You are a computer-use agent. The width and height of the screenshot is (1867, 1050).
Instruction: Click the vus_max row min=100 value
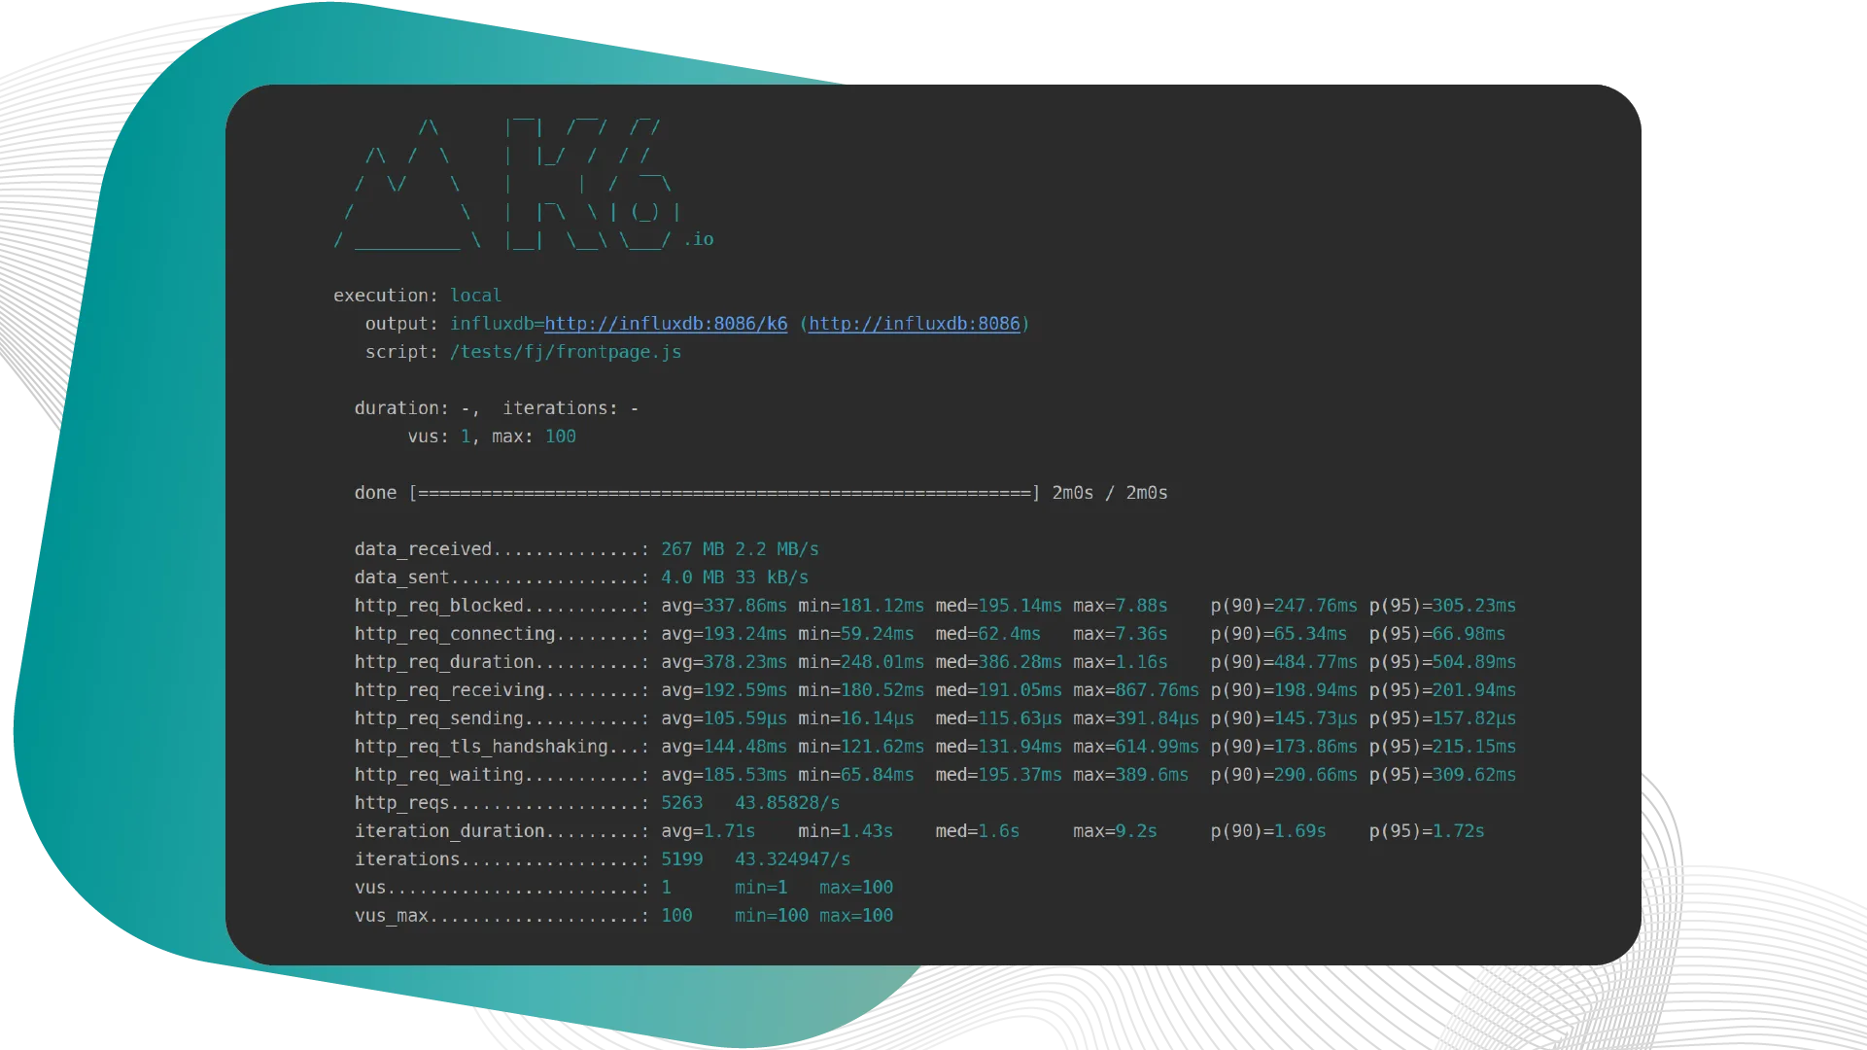(772, 916)
